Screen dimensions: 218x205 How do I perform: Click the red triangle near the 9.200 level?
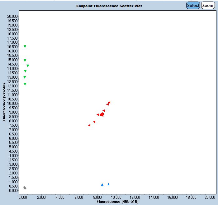[104, 111]
